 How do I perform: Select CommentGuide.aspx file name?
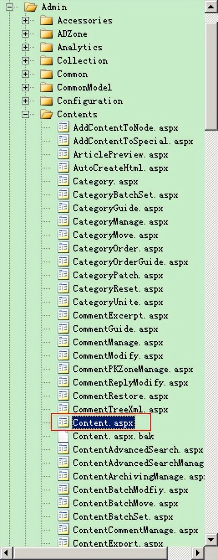(115, 329)
